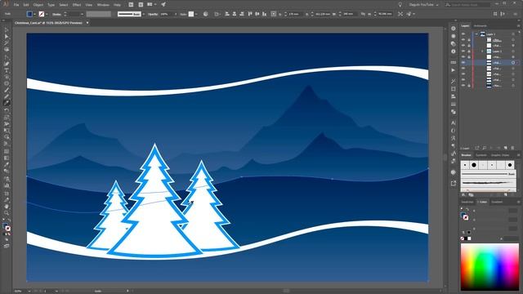
Task: Click the Stroke box in the toolbar
Action: [7, 229]
